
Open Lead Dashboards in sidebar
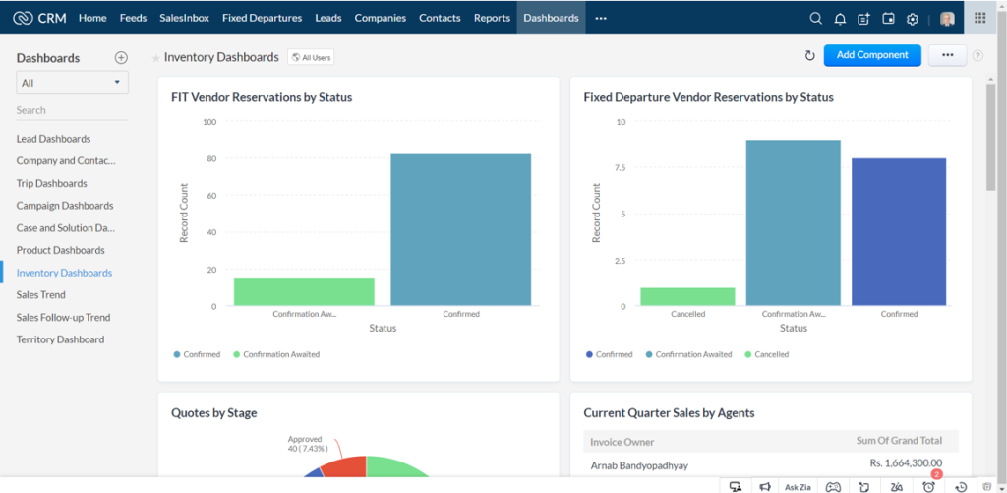click(53, 139)
